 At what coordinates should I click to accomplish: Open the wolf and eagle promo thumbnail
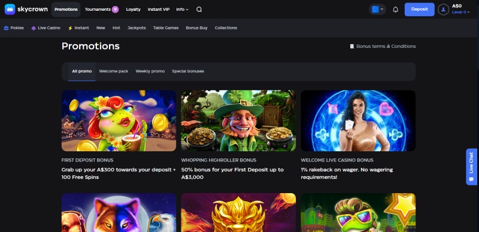point(119,212)
